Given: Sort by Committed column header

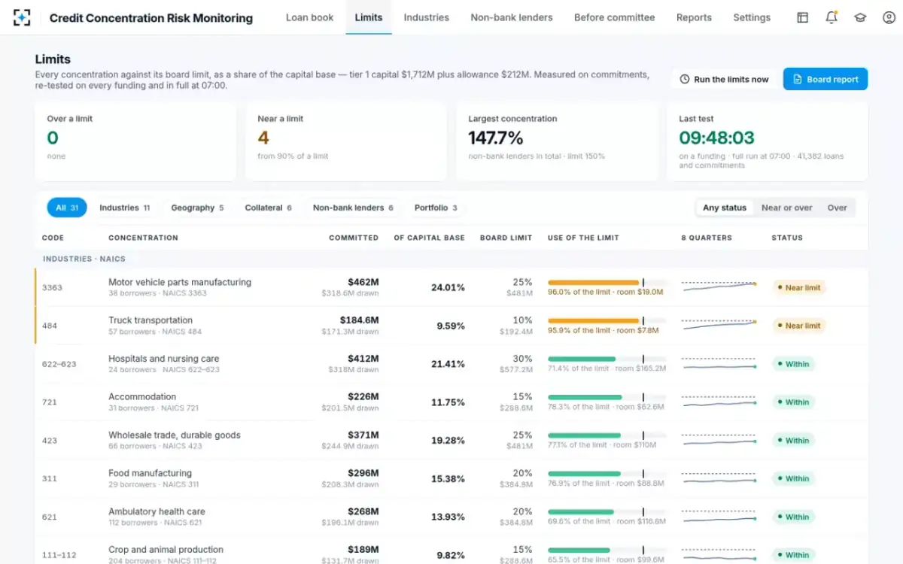Looking at the screenshot, I should pos(354,238).
